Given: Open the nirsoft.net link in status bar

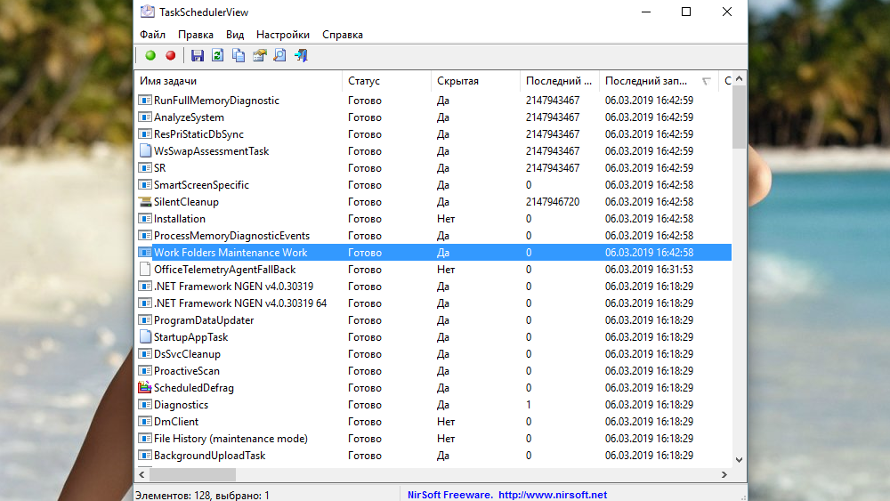Looking at the screenshot, I should [x=552, y=495].
